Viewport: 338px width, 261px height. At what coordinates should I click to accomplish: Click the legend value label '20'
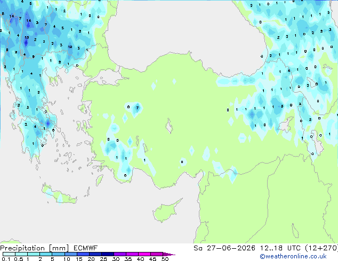pyautogui.click(x=91, y=259)
